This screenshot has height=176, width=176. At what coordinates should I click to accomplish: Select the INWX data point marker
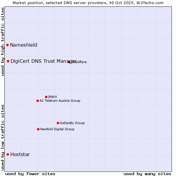coord(46,97)
